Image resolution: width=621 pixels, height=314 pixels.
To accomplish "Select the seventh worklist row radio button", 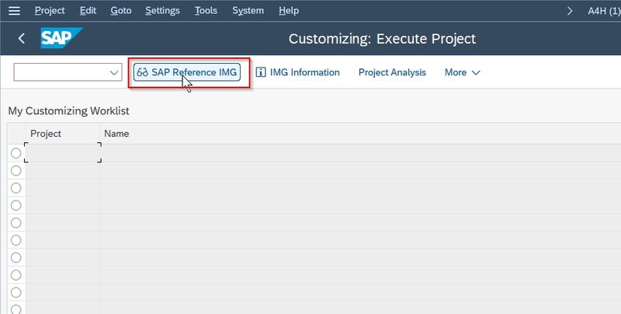I will pyautogui.click(x=16, y=258).
